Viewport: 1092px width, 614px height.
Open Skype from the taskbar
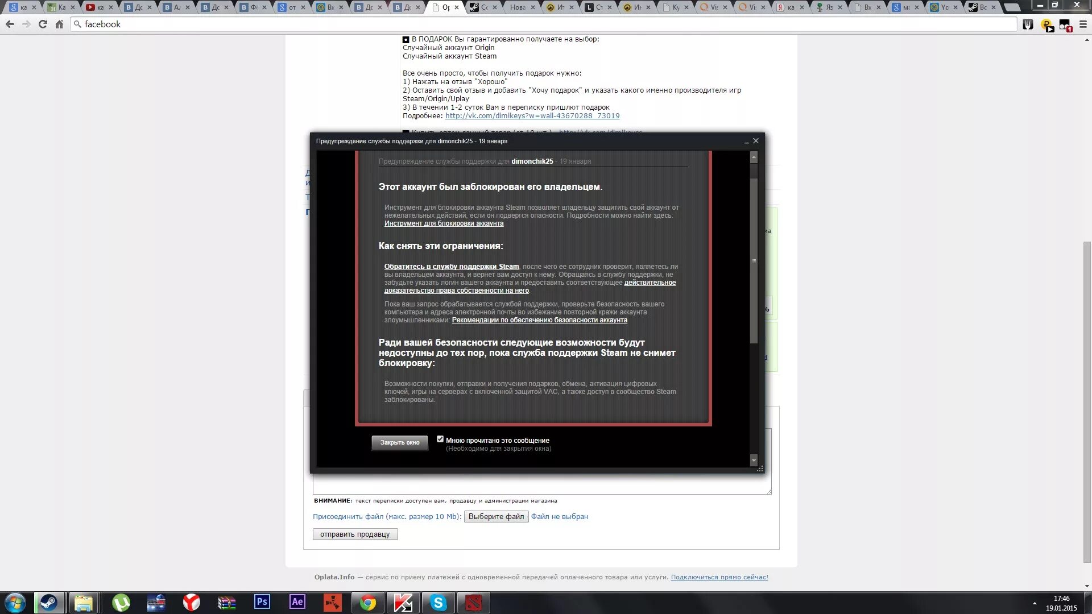pos(439,603)
